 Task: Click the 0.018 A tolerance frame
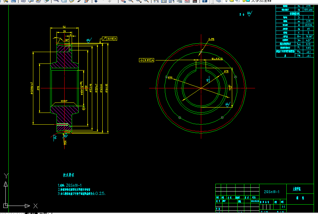tap(109, 39)
